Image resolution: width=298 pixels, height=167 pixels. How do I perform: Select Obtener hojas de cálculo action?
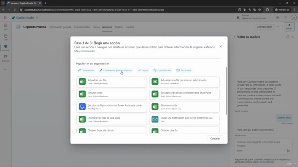(112, 130)
